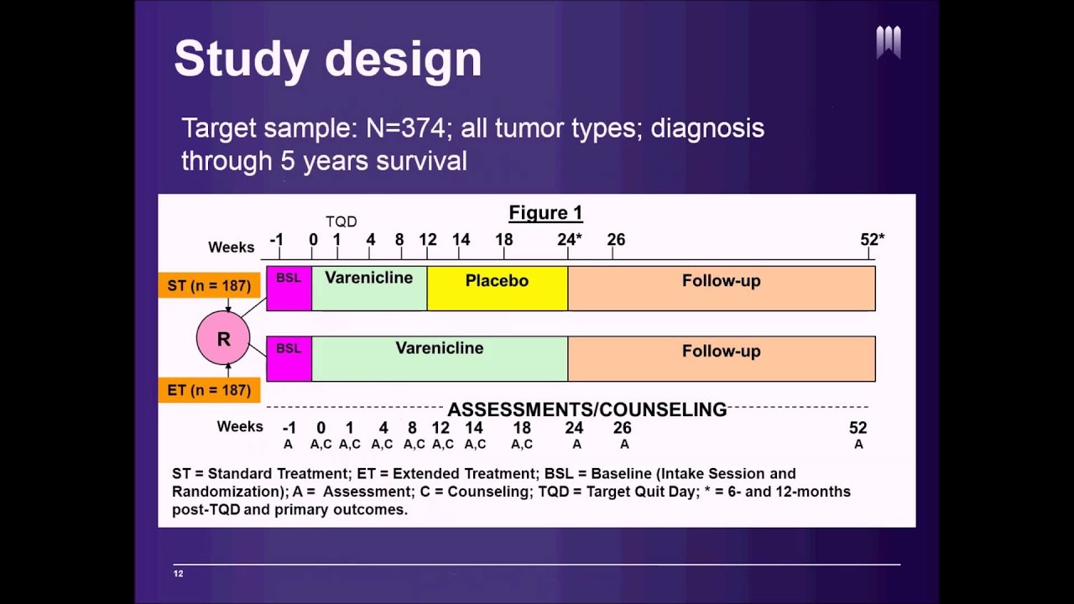Click the long Varenicline block in the ET row
Image resolution: width=1074 pixels, height=604 pixels.
click(x=440, y=359)
